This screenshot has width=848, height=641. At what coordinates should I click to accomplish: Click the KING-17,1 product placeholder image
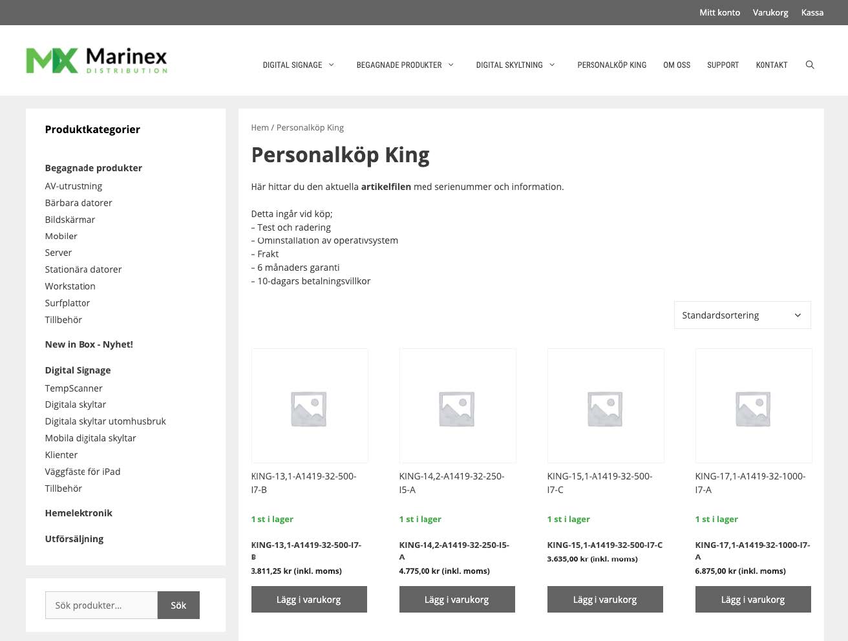pyautogui.click(x=753, y=406)
